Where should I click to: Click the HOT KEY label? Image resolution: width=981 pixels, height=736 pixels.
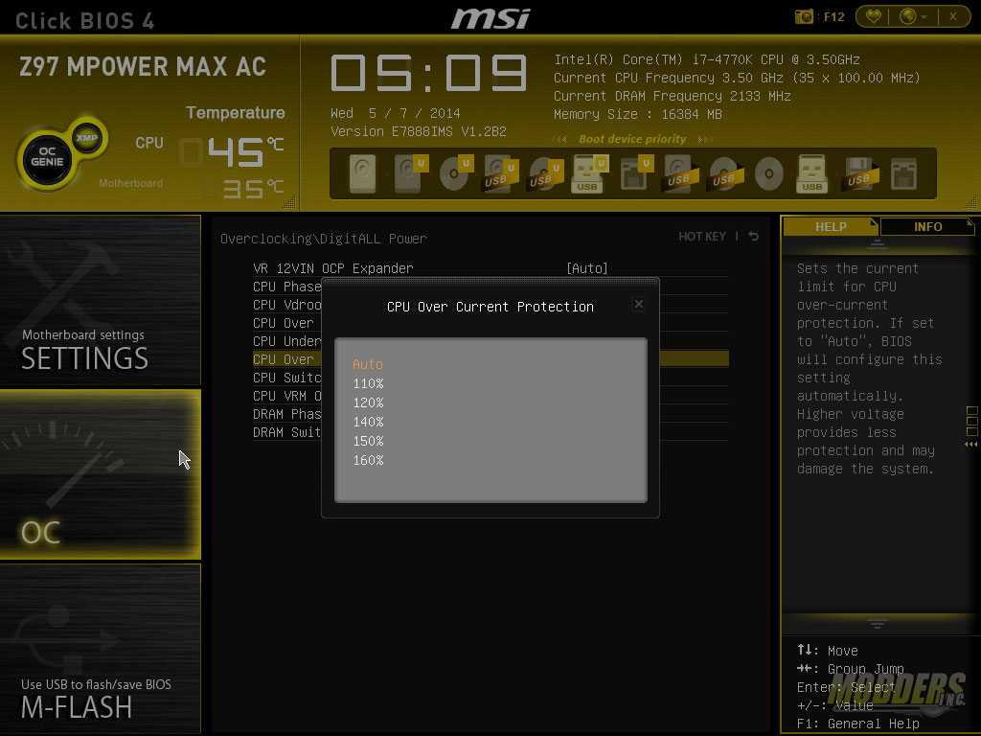(702, 237)
